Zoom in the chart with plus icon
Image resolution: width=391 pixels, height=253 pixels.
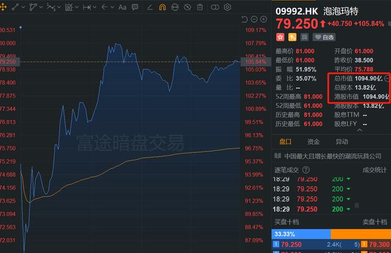(x=263, y=19)
